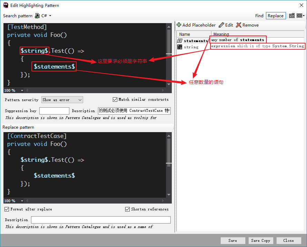Click the statements placeholder type icon

180,41
